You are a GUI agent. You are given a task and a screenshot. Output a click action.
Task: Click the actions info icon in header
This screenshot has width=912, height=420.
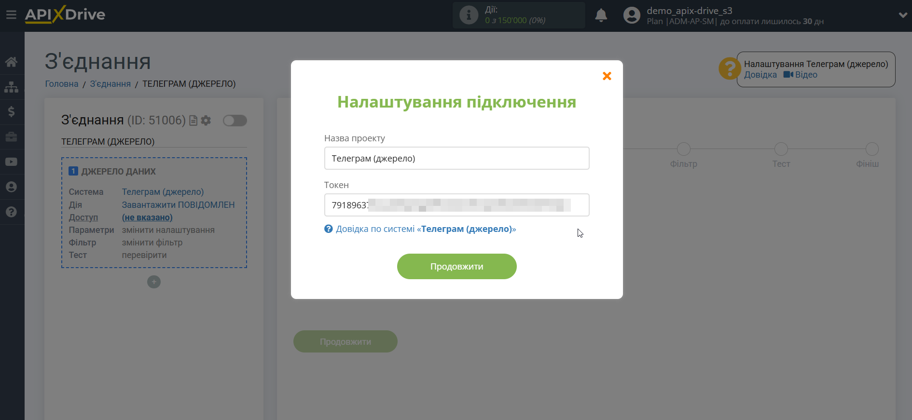pos(469,15)
